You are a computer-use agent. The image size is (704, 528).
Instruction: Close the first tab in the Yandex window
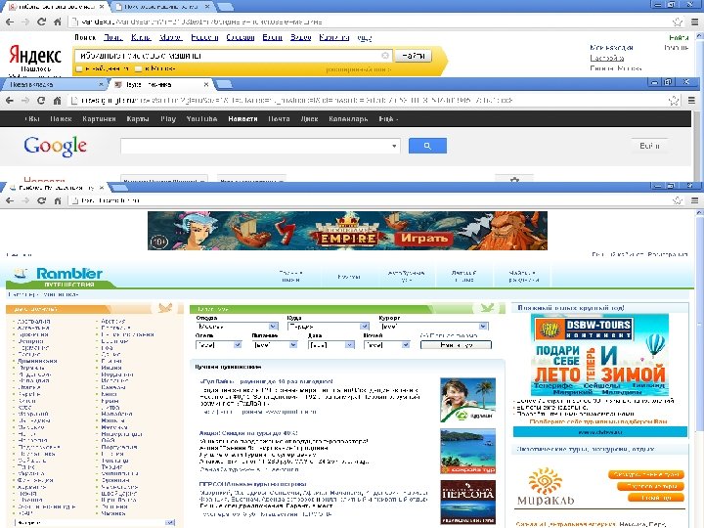[103, 7]
